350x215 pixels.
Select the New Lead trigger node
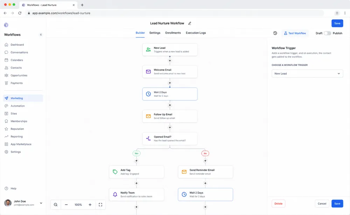tap(170, 49)
